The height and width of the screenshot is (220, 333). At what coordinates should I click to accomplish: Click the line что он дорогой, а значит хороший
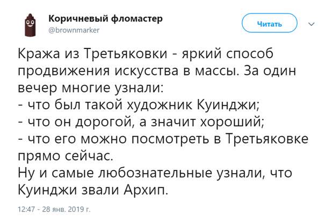tap(141, 122)
